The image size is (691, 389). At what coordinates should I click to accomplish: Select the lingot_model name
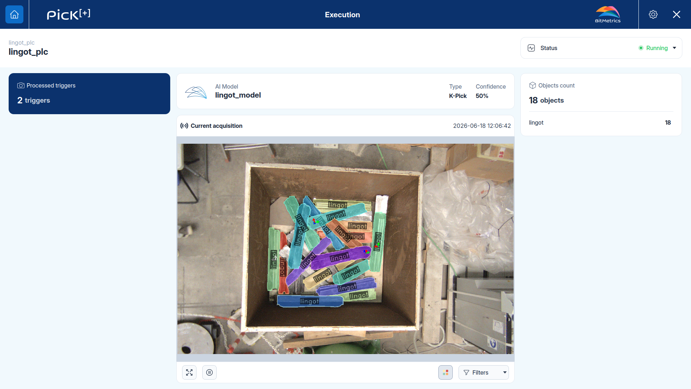pos(238,95)
